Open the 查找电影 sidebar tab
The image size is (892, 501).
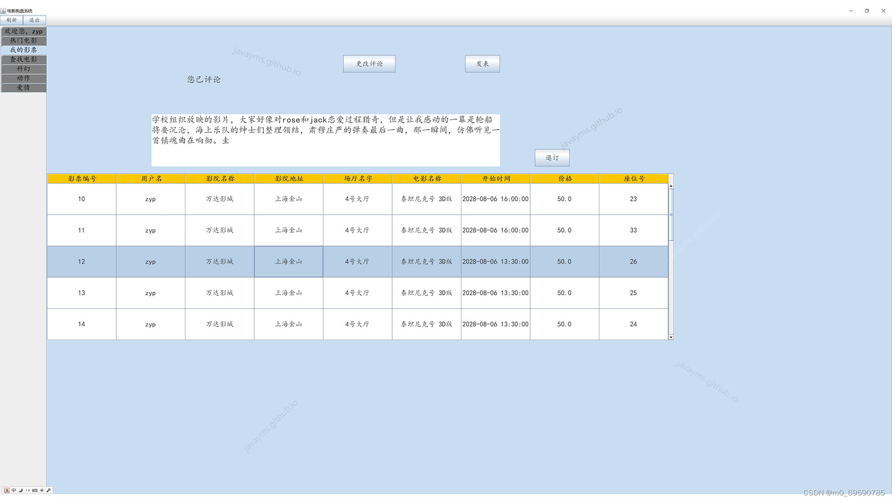[x=24, y=59]
